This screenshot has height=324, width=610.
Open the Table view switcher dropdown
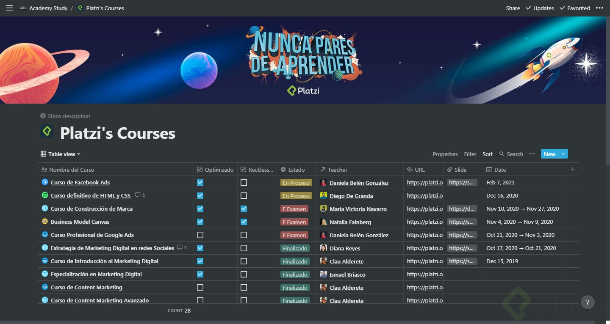(61, 154)
